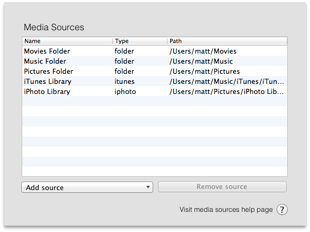The width and height of the screenshot is (310, 232).
Task: Click the itunes type cell
Action: click(x=125, y=82)
